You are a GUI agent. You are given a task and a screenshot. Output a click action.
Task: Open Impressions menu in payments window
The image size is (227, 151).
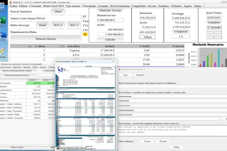click(17, 67)
